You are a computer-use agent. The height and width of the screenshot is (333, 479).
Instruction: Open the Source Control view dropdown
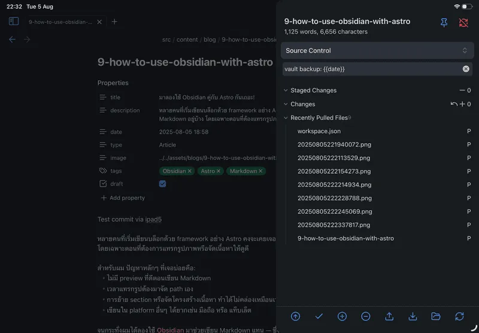coord(377,50)
